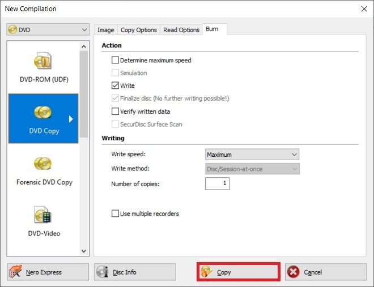Select the DVD-ROM (UDF) compilation icon
This screenshot has height=287, width=374.
click(42, 61)
